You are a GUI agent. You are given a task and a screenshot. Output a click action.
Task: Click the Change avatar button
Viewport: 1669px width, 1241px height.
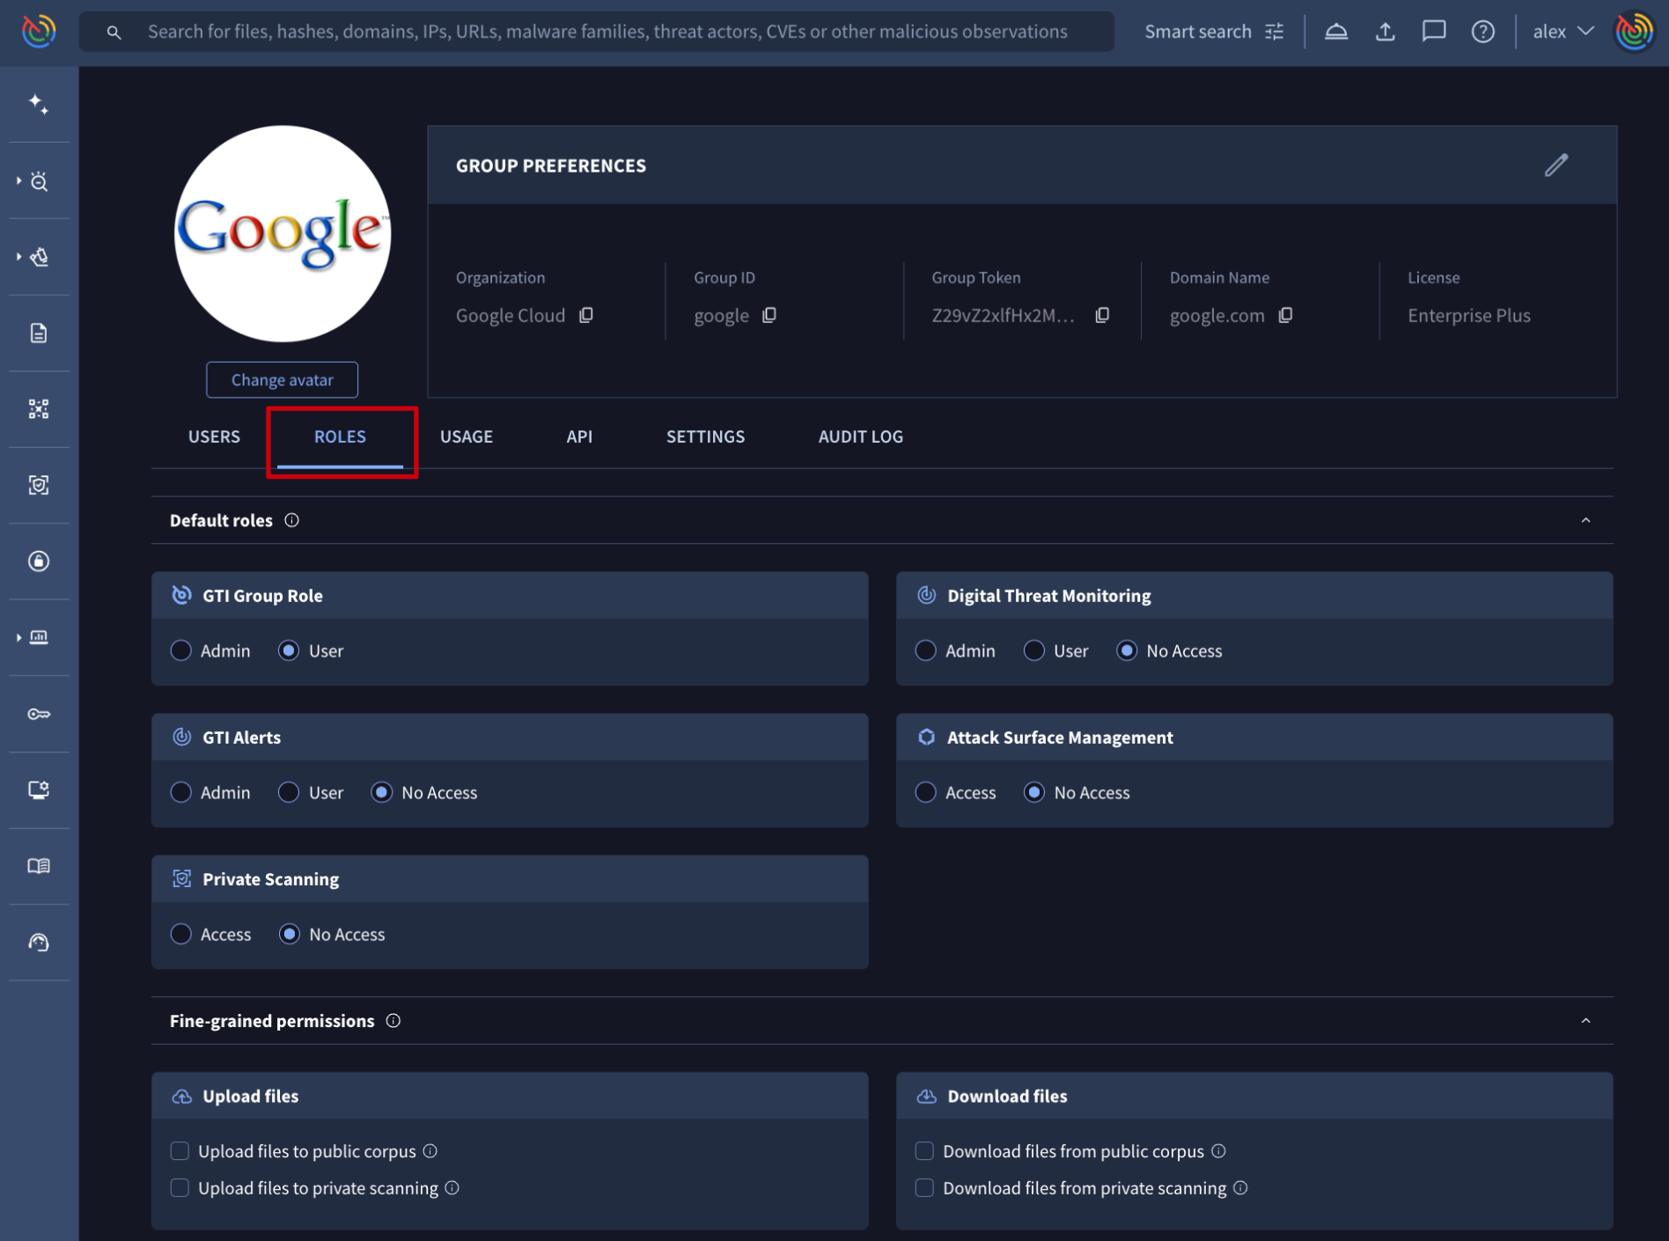[282, 379]
